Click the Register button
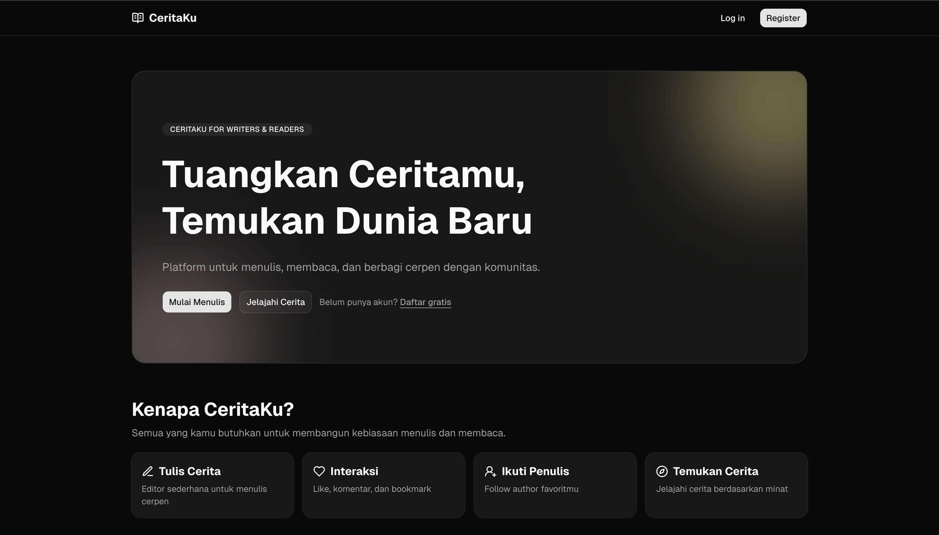Viewport: 939px width, 535px height. 783,18
